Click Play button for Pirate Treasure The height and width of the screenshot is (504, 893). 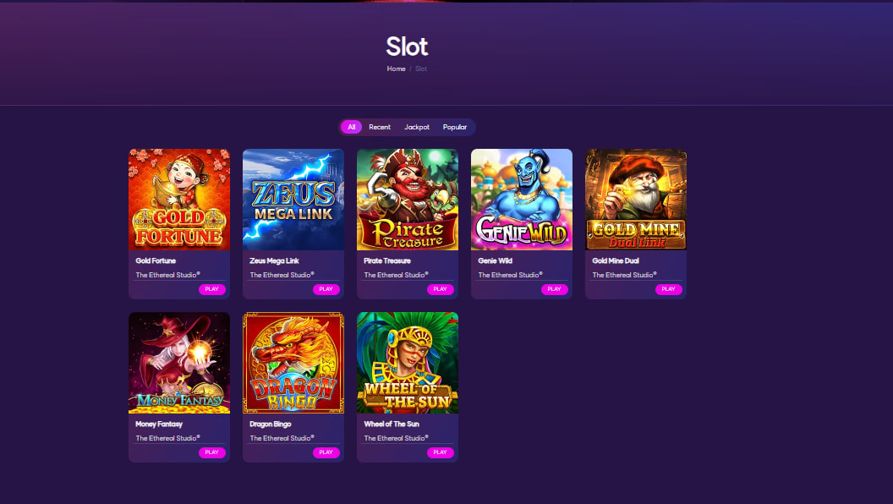[440, 289]
